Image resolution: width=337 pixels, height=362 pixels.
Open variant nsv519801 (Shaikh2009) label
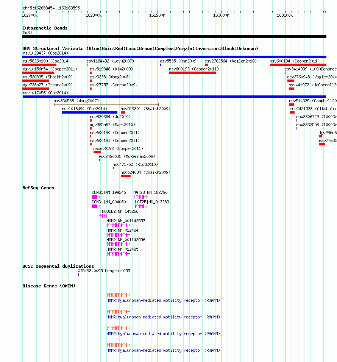(145, 109)
